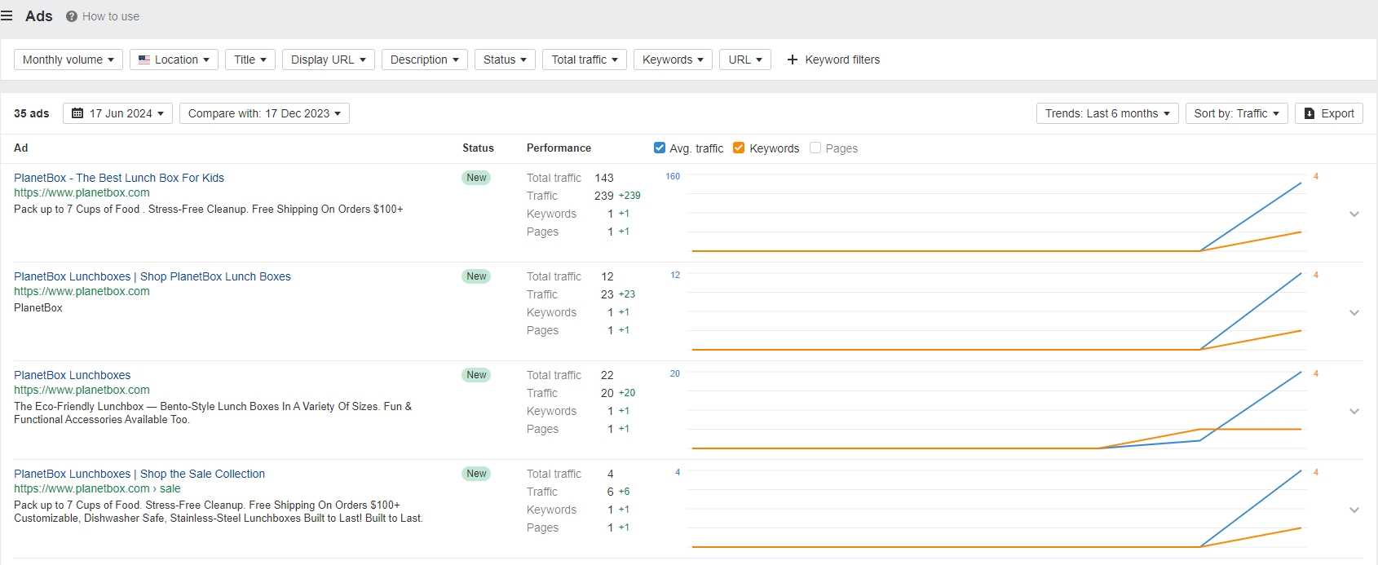Enable the Pages chart checkbox

(x=815, y=148)
